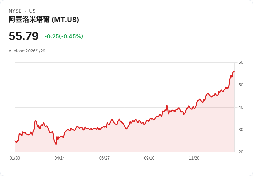253x176 pixels.
Task: Click the 60 value on the price axis
Action: [241, 62]
